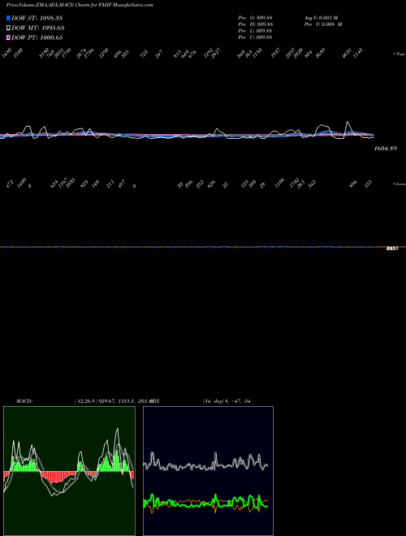406x536 pixels.
Task: Click the 'Pre C: 309.88' close value
Action: click(x=255, y=37)
